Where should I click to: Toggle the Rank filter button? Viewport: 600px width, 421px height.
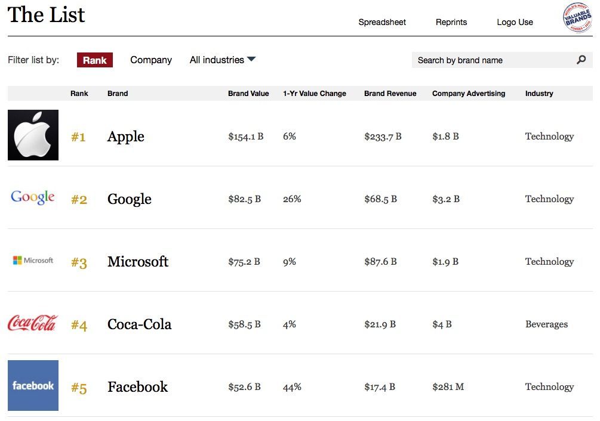[94, 60]
